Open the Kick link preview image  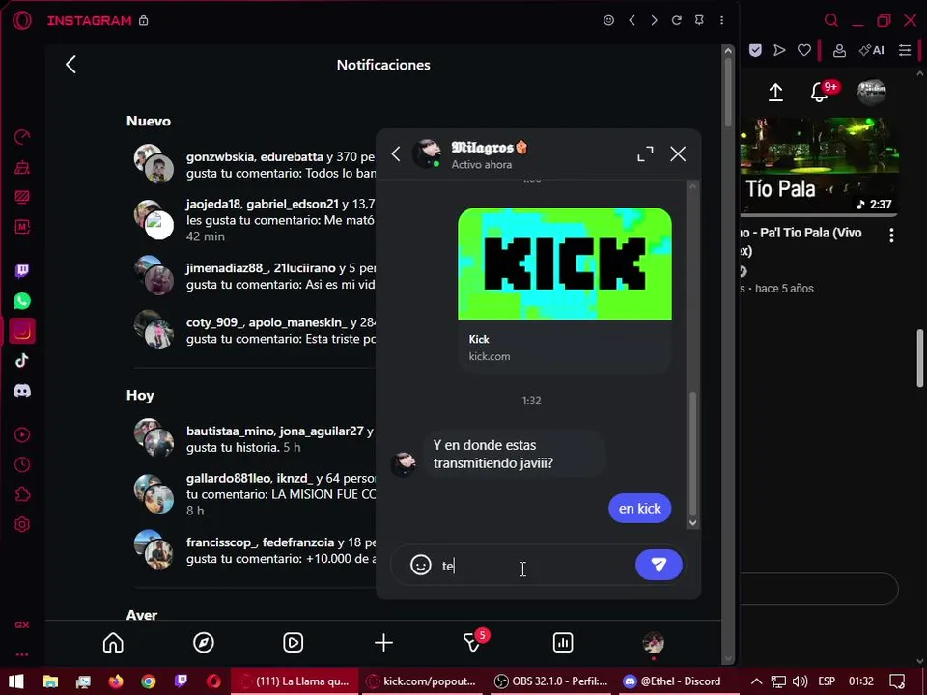(565, 264)
